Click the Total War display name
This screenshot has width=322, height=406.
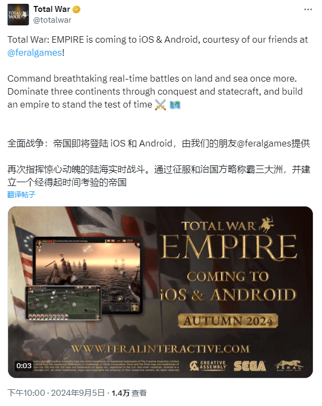52,9
